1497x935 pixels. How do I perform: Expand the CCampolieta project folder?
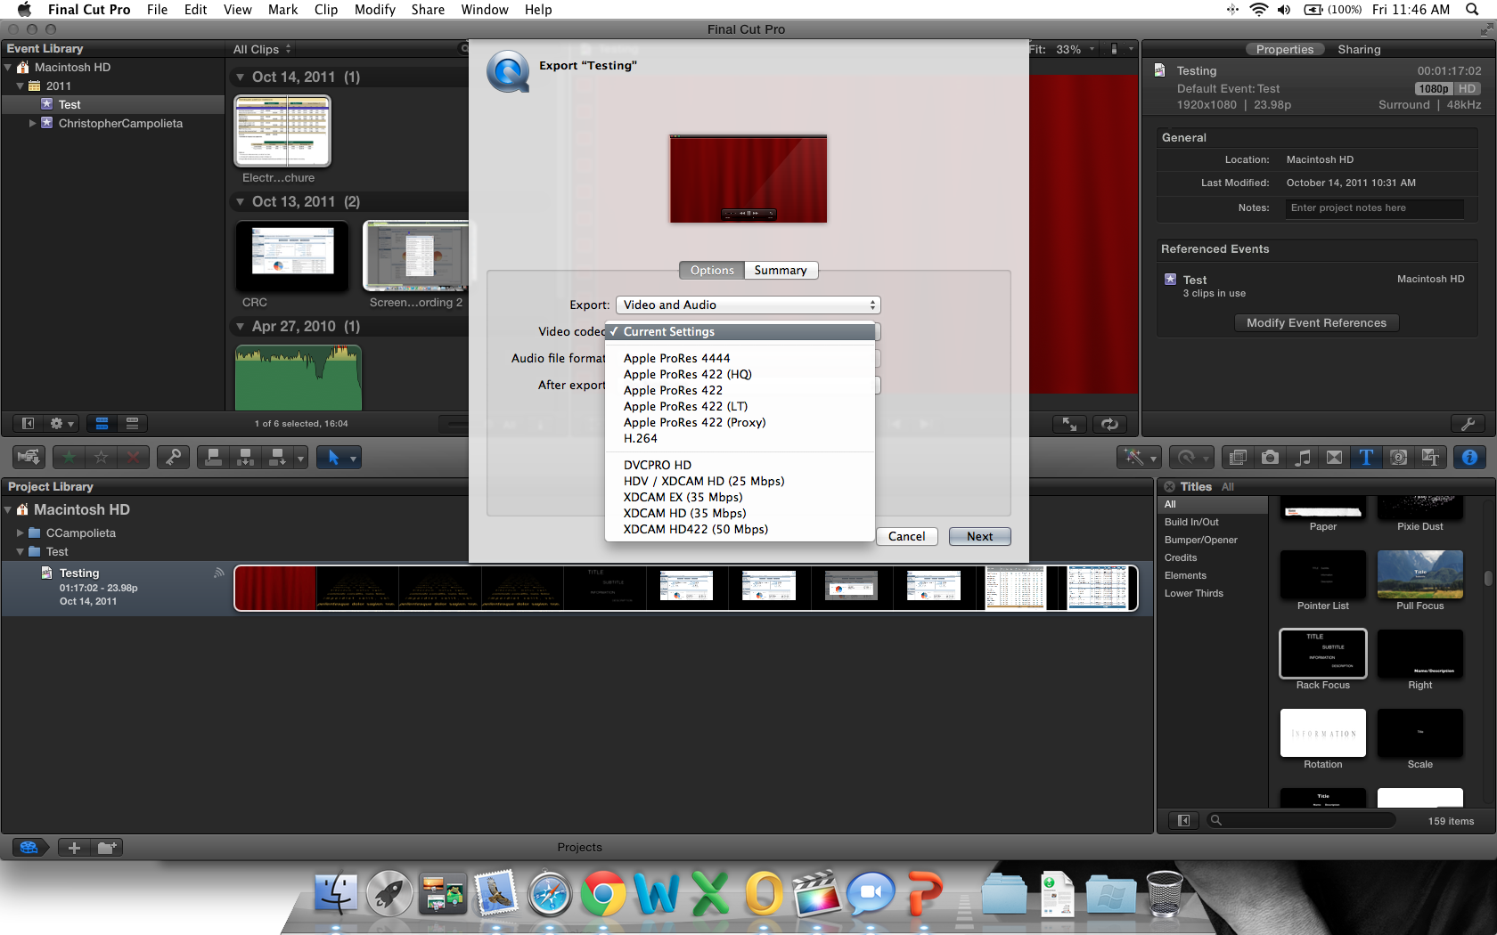click(x=20, y=533)
